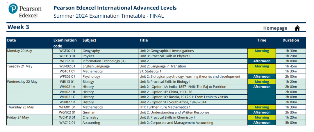Click title Unit 2: Corporate and Management Accounting

[176, 123]
